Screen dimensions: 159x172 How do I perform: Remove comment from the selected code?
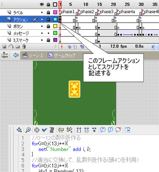(118, 130)
